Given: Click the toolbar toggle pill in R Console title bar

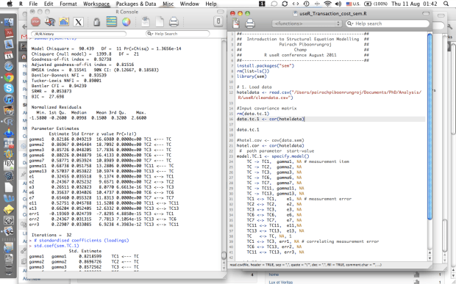Looking at the screenshot, I should (x=221, y=12).
